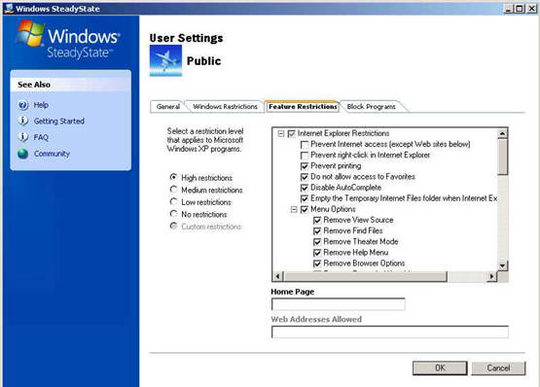The width and height of the screenshot is (540, 387).
Task: Click the Getting Started info icon
Action: coord(23,121)
